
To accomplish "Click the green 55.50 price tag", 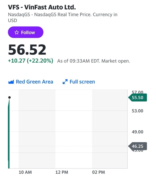I will pos(138,97).
